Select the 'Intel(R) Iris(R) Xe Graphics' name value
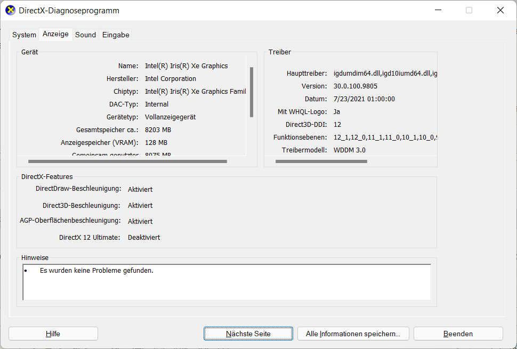 187,66
